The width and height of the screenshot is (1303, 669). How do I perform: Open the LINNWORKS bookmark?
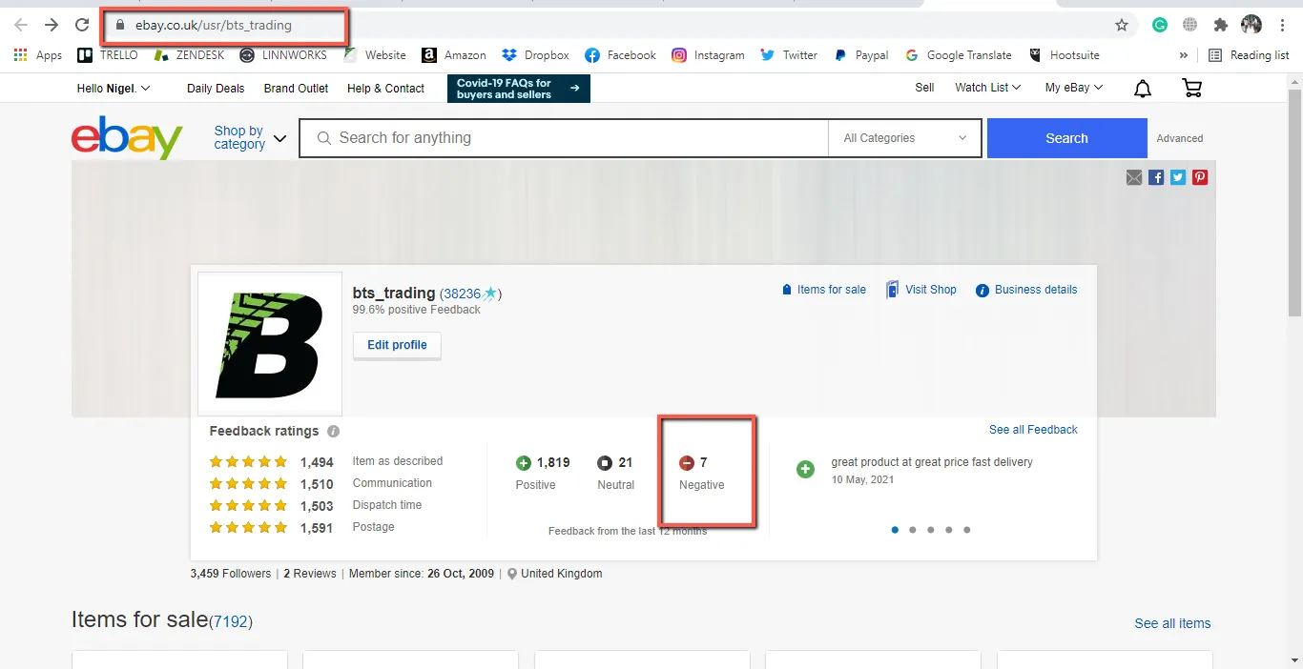283,55
